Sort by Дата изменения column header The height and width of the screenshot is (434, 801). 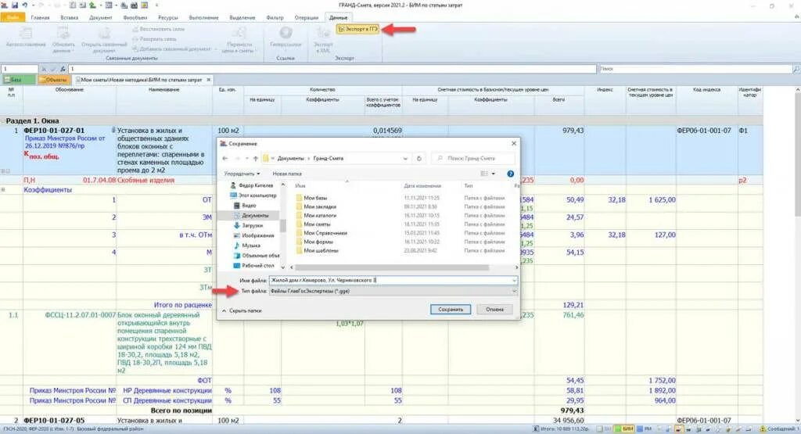(x=422, y=186)
